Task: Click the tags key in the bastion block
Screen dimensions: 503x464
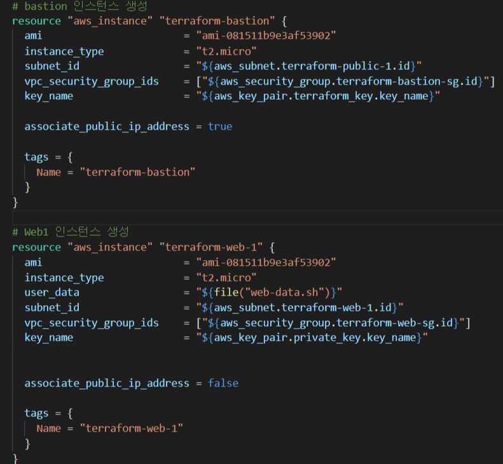Action: pyautogui.click(x=36, y=157)
